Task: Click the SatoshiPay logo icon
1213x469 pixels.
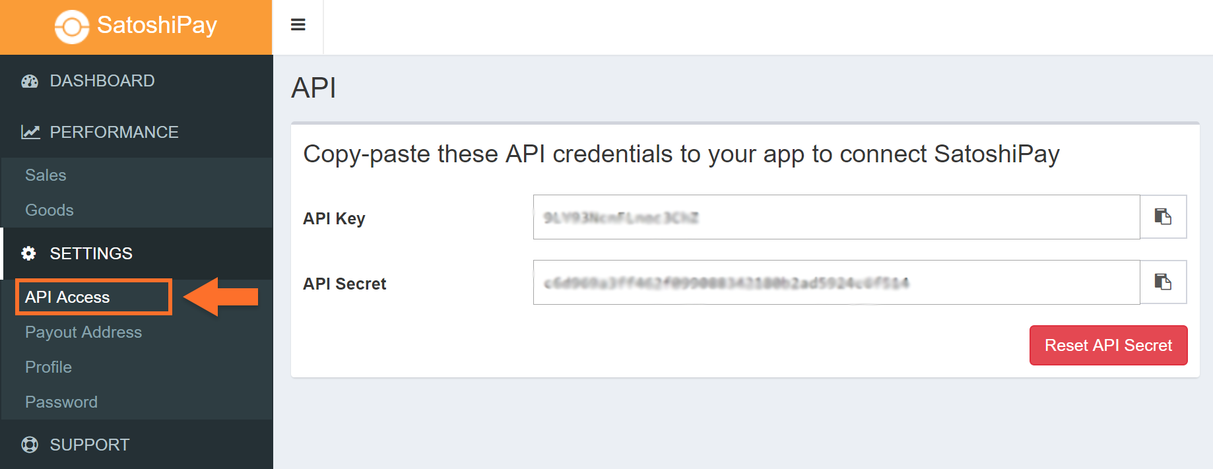Action: click(x=71, y=27)
